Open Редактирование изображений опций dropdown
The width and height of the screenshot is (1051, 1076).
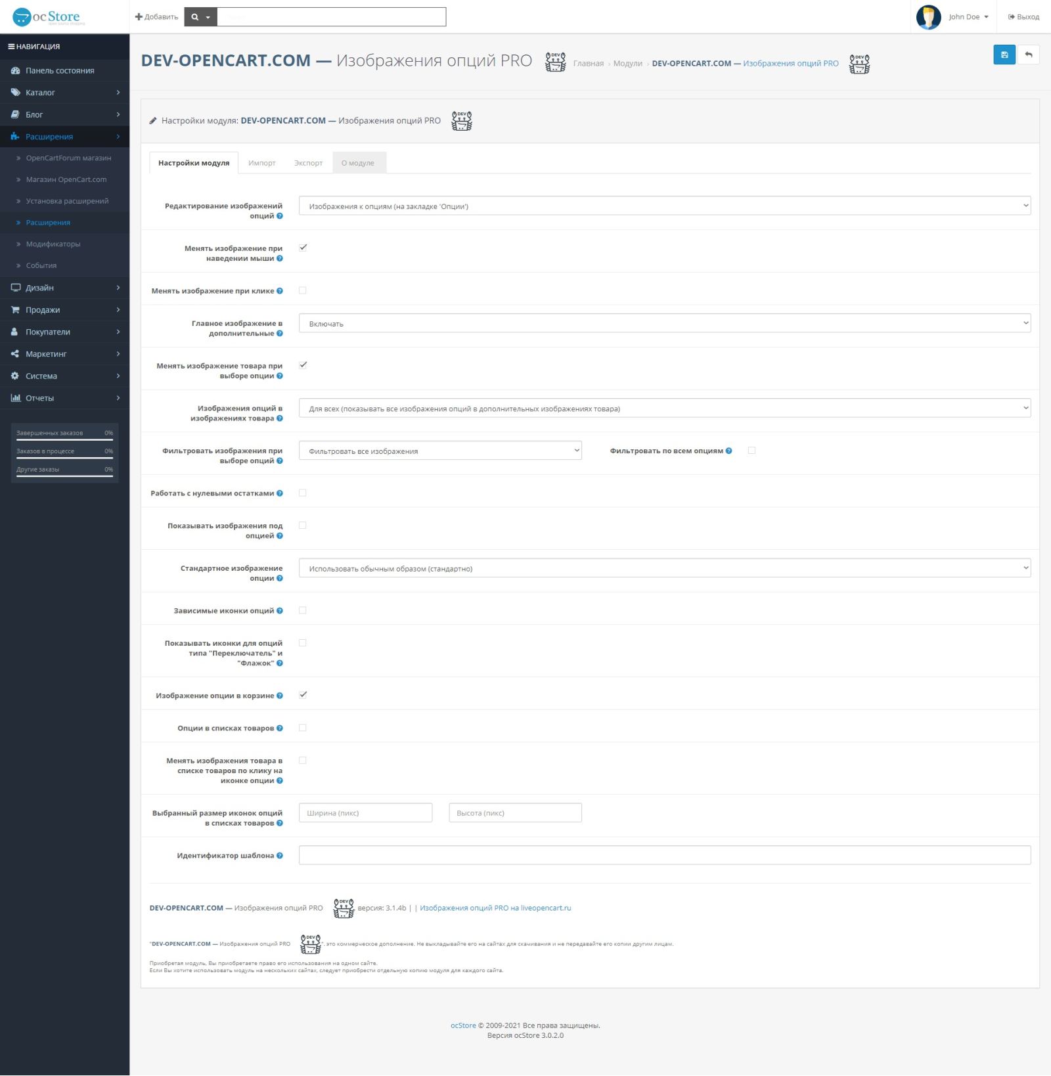[x=665, y=206]
